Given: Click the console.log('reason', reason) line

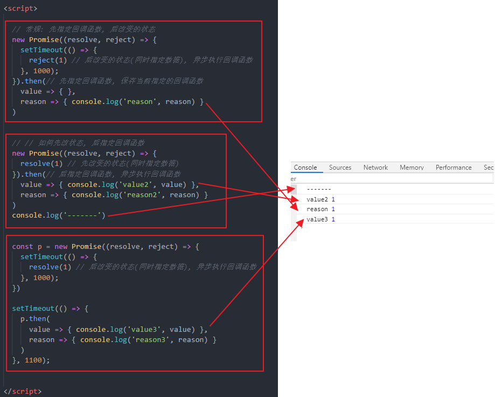Looking at the screenshot, I should point(111,102).
